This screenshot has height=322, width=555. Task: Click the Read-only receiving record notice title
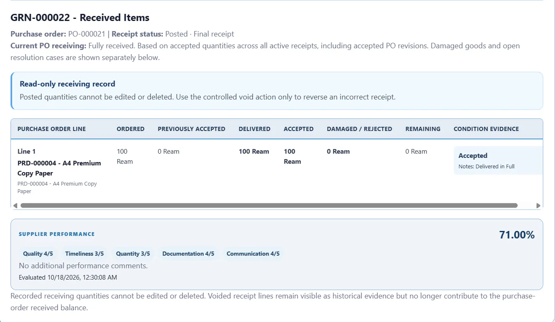pos(68,84)
